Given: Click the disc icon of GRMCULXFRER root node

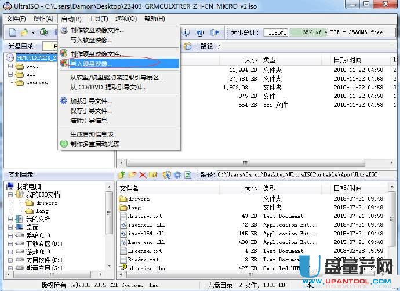Looking at the screenshot, I should pos(10,57).
